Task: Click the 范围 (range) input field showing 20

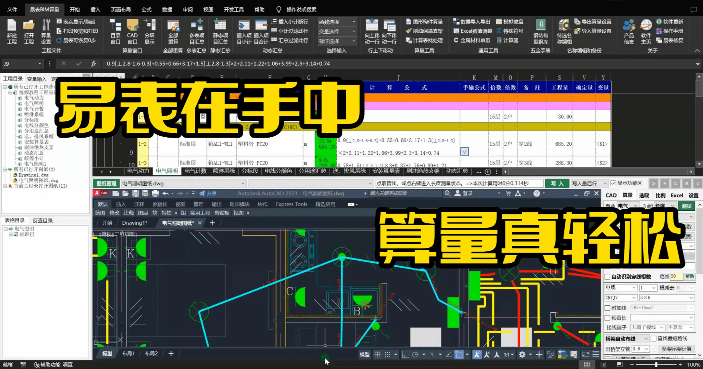Action: pos(676,276)
